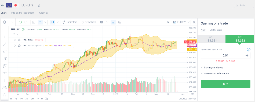The height and width of the screenshot is (102, 255).
Task: Collapse the toolbar with the up chevron
Action: [x=12, y=22]
